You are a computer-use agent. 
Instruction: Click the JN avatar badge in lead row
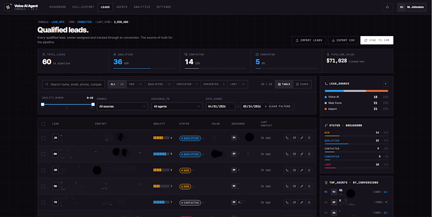pos(55,138)
